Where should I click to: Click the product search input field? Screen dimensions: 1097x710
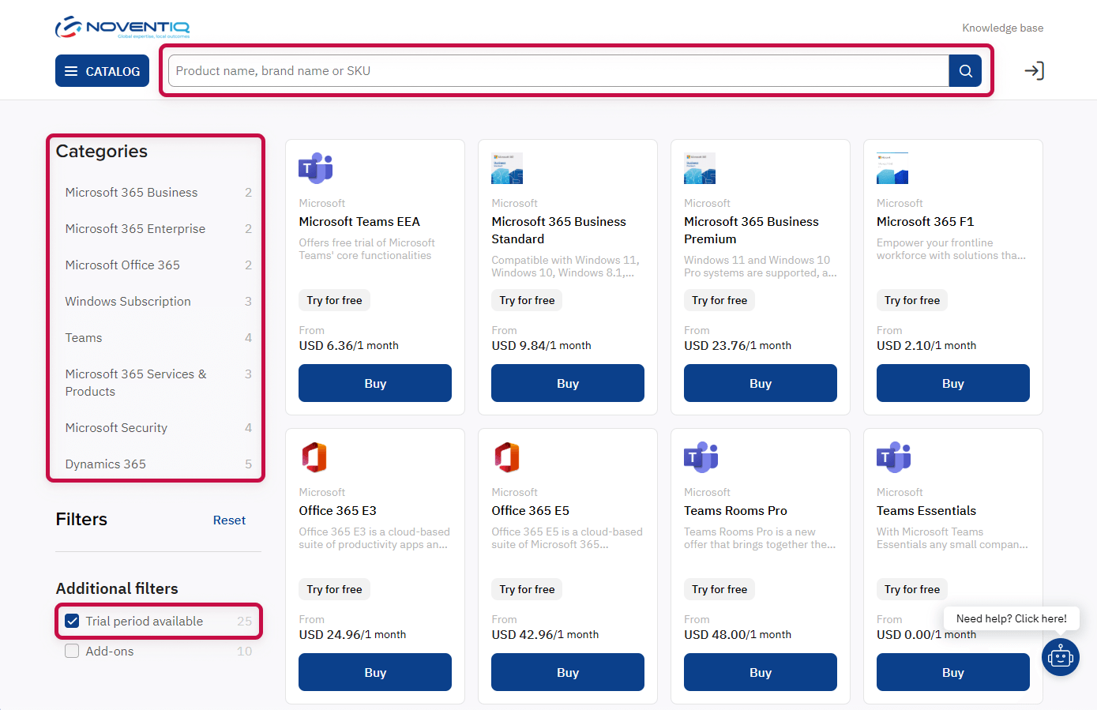pos(553,70)
